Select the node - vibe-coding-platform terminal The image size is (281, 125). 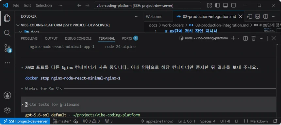pos(204,38)
